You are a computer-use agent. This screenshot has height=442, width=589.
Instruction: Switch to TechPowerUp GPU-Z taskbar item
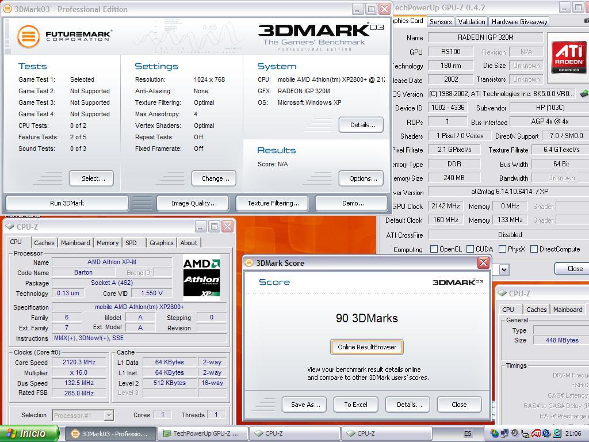[202, 433]
